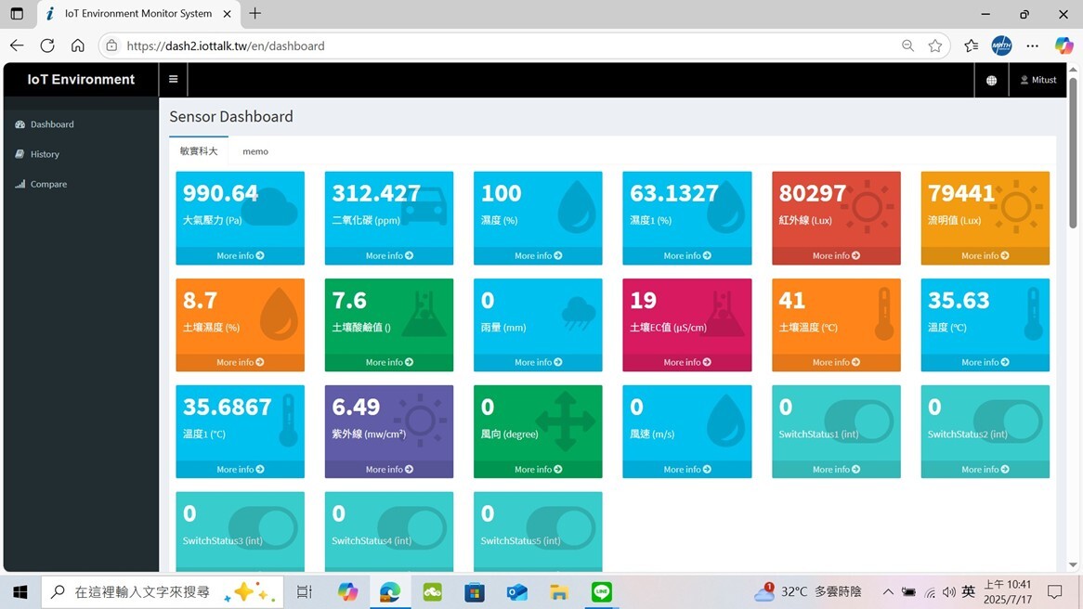
Task: Open browser settings ellipsis menu
Action: coord(1032,45)
